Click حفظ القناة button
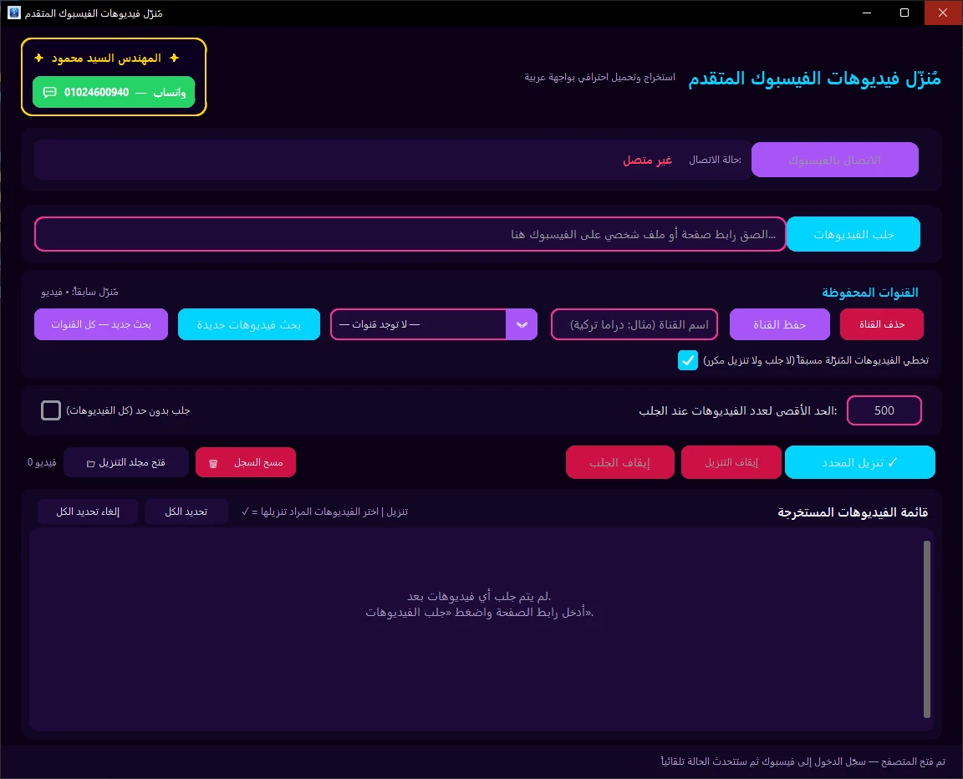Viewport: 963px width, 779px height. (x=779, y=324)
